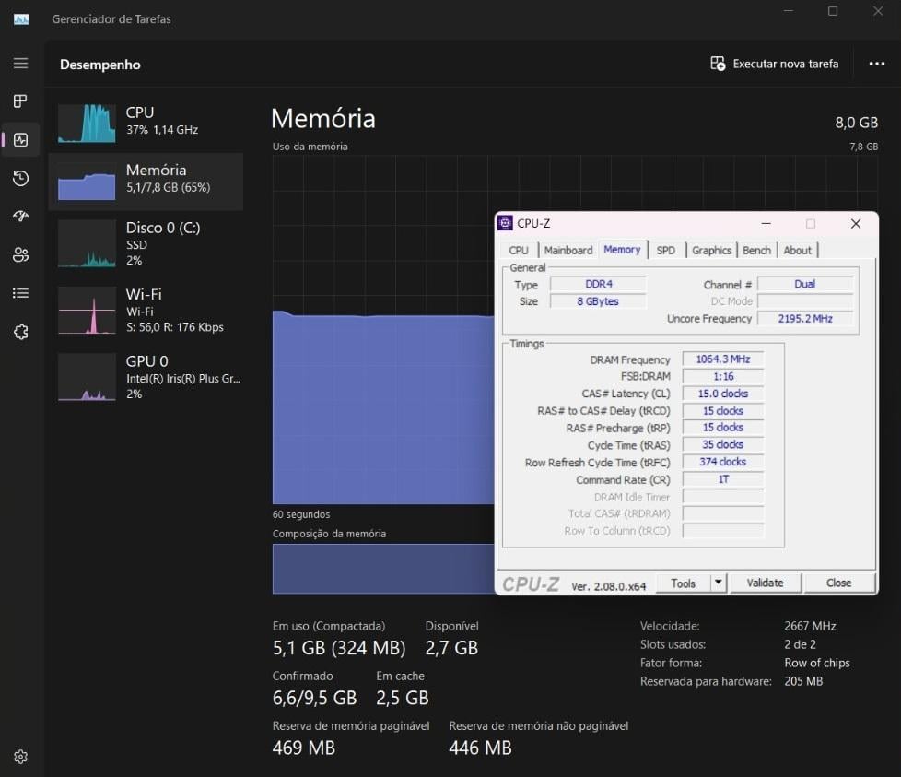Click the Em cache 2,5 GB value
The image size is (901, 777).
point(403,698)
